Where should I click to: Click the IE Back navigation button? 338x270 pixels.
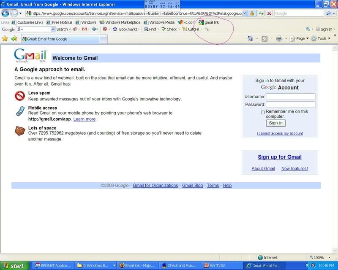(x=6, y=13)
